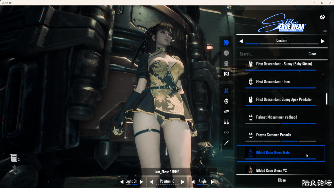Click the bikini icon for Fishnet Midsummer redhood
Image resolution: width=334 pixels, height=188 pixels.
tap(251, 117)
